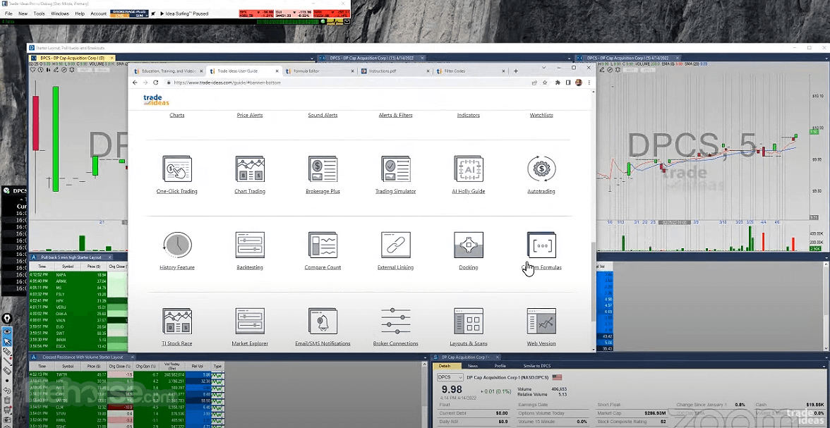Follow the Charts link
Viewport: 830px width, 428px height.
(x=176, y=115)
